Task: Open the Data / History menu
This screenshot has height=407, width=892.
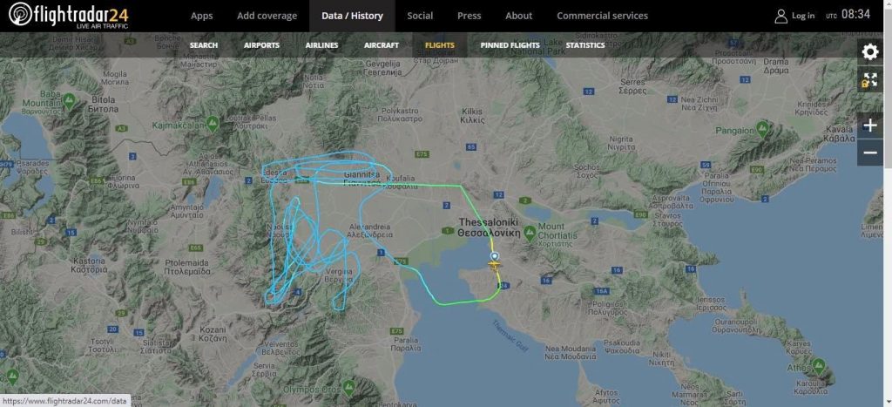Action: click(352, 16)
